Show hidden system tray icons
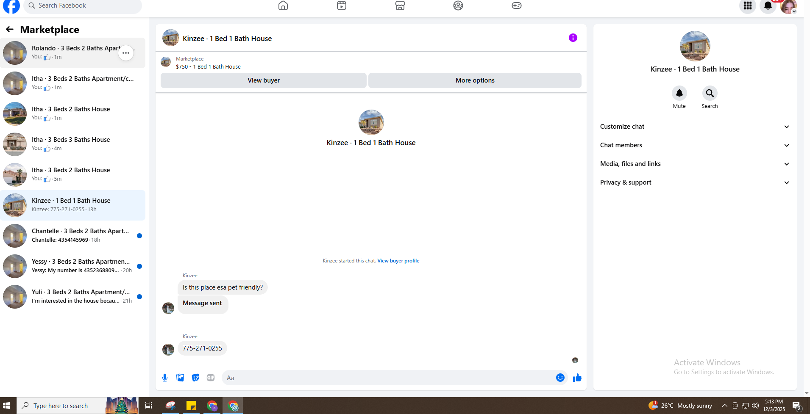The width and height of the screenshot is (810, 414). pyautogui.click(x=725, y=406)
